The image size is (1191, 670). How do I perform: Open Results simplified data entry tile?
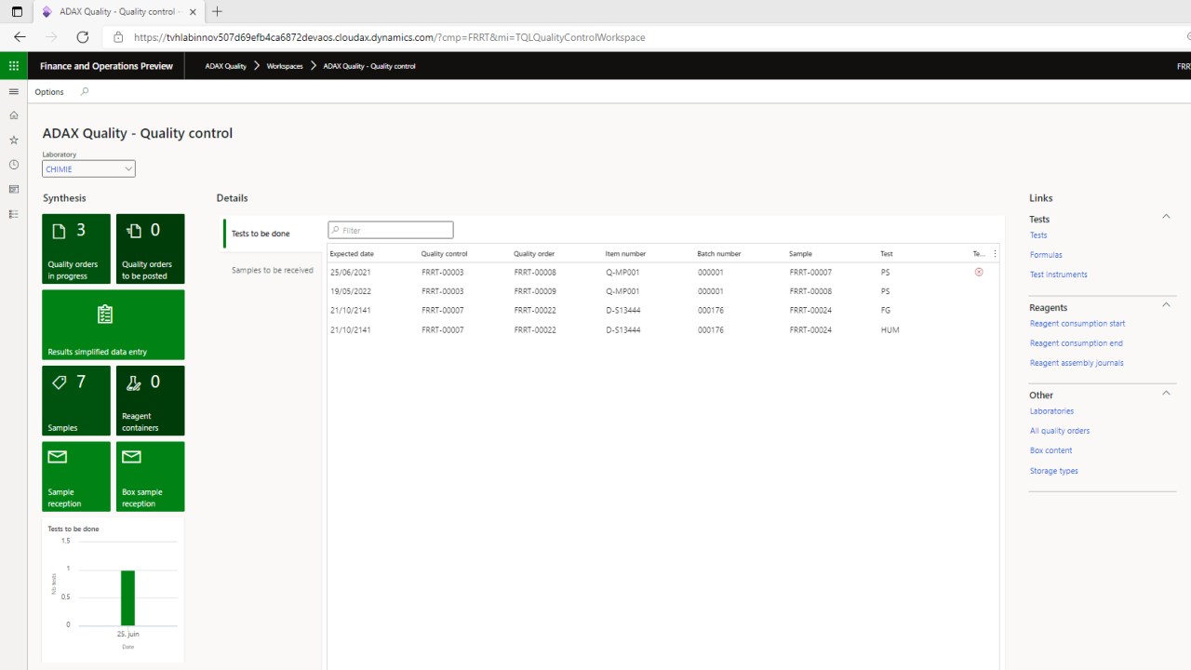pyautogui.click(x=114, y=325)
